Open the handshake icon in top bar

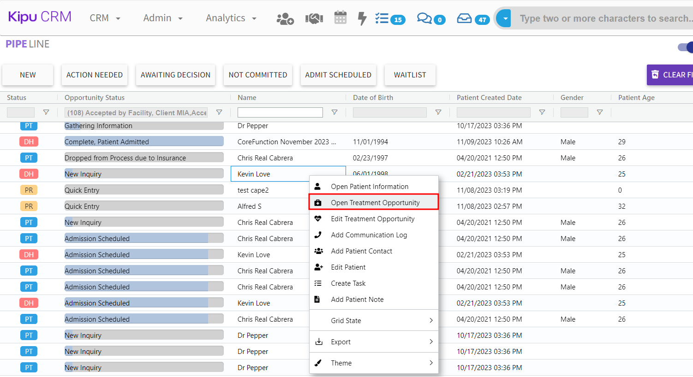click(314, 18)
